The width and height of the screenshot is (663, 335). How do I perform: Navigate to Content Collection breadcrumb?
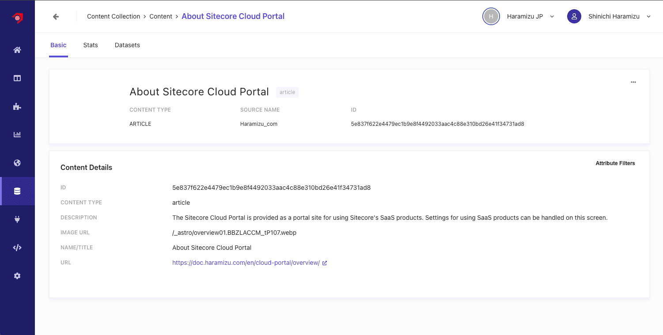114,16
